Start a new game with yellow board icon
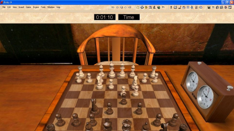Image resolution: width=234 pixels, height=131 pixels. [x=138, y=7]
